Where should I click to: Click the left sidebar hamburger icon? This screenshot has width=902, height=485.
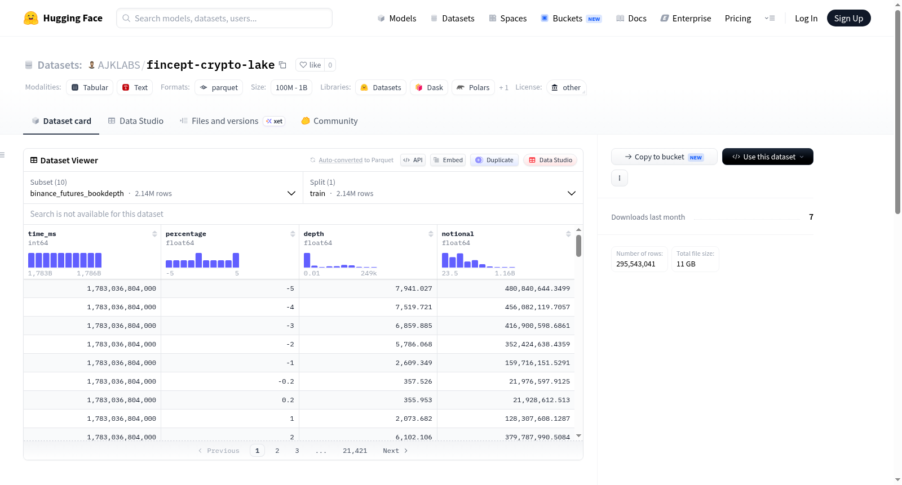tap(2, 155)
